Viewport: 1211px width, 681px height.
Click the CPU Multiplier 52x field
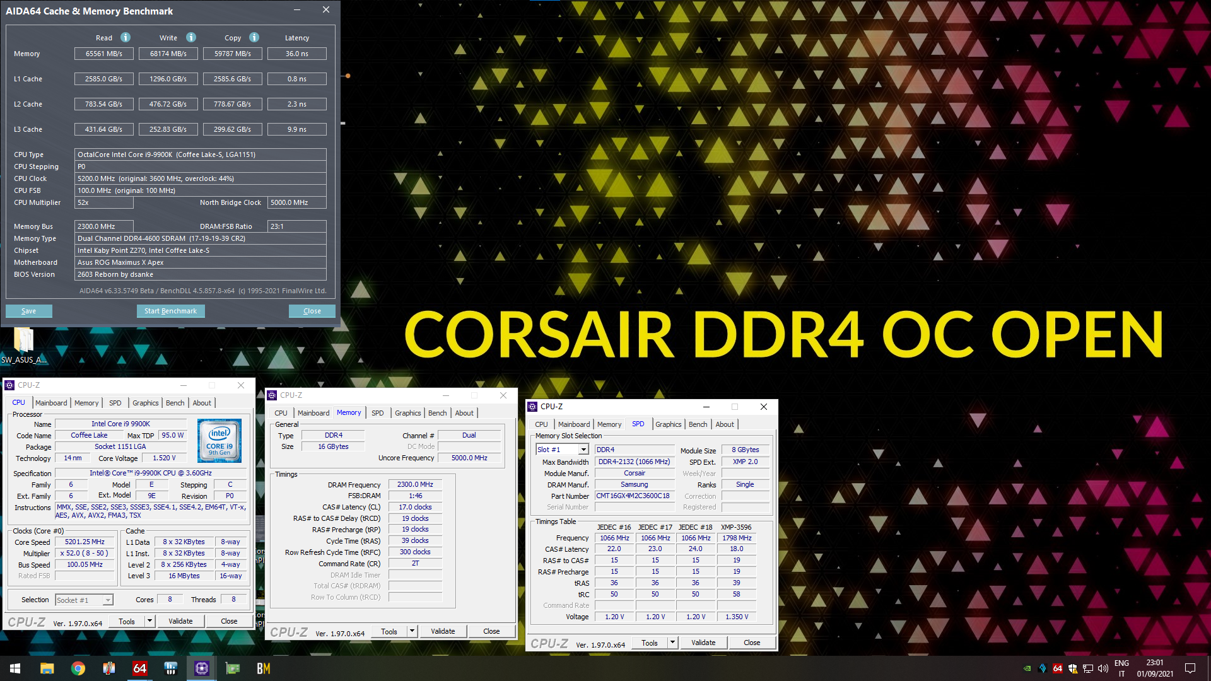pyautogui.click(x=104, y=202)
